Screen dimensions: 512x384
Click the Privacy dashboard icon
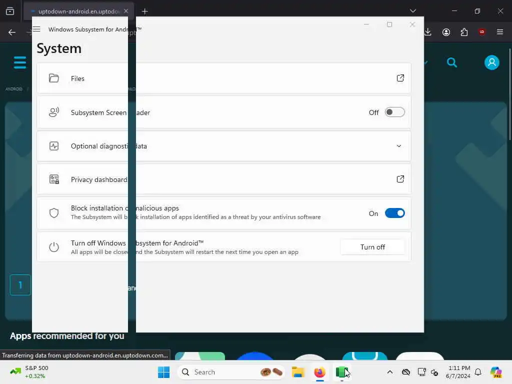click(54, 179)
